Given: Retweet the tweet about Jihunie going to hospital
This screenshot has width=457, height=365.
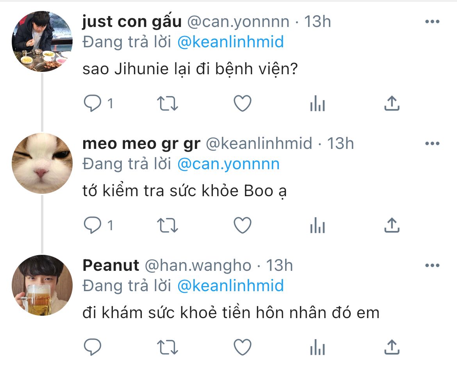Looking at the screenshot, I should tap(167, 104).
